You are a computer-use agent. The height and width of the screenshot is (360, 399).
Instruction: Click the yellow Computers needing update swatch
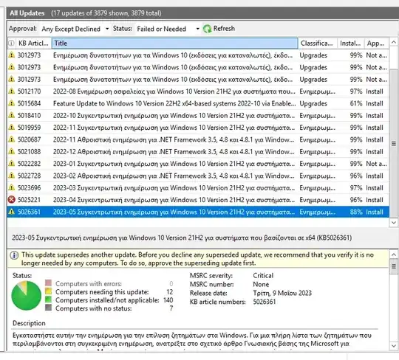pos(48,291)
